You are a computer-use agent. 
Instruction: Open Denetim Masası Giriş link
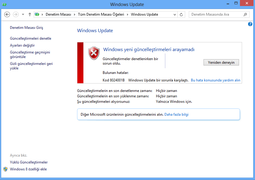26,28
